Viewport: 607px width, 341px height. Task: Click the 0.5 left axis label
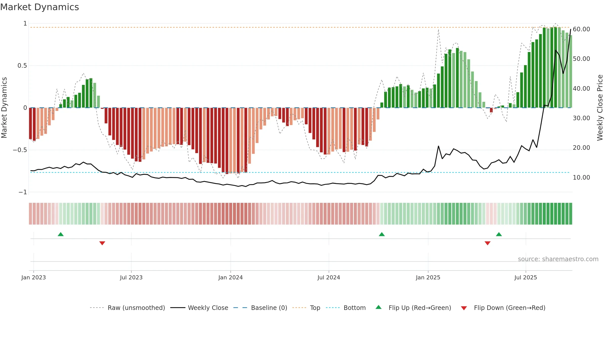tap(22, 66)
